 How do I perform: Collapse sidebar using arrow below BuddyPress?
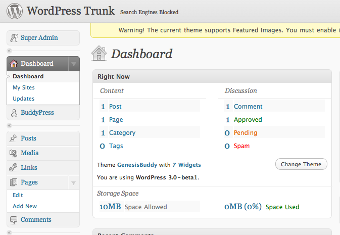click(x=9, y=125)
